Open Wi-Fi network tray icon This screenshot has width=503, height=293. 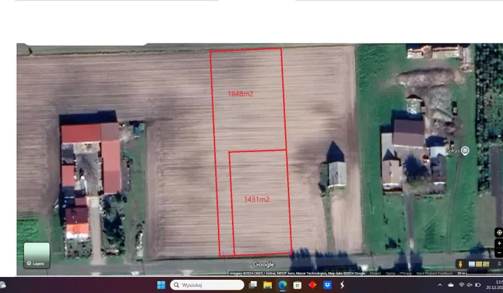(x=462, y=285)
